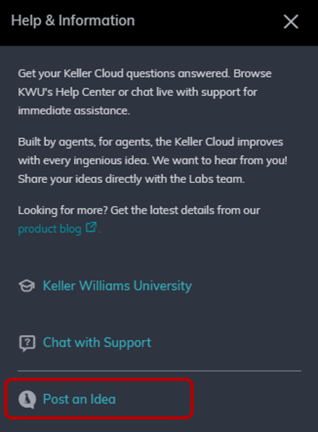Click the 'Get your Keller Cloud questions answered' text

point(124,74)
